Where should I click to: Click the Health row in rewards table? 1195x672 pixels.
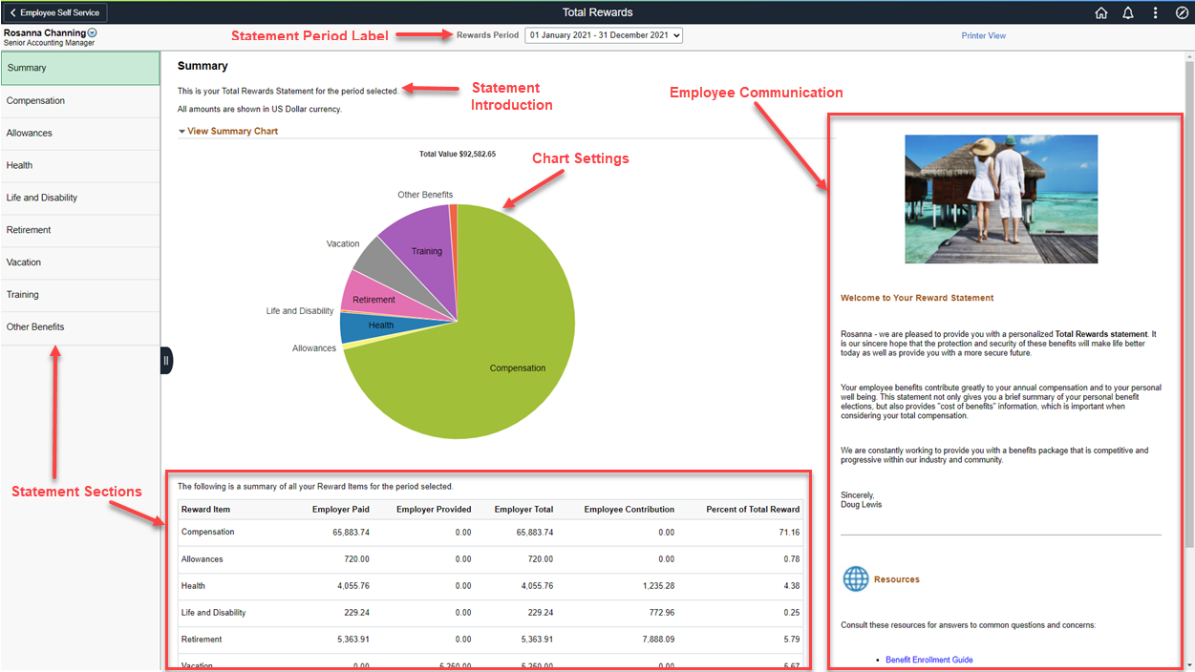(x=491, y=586)
